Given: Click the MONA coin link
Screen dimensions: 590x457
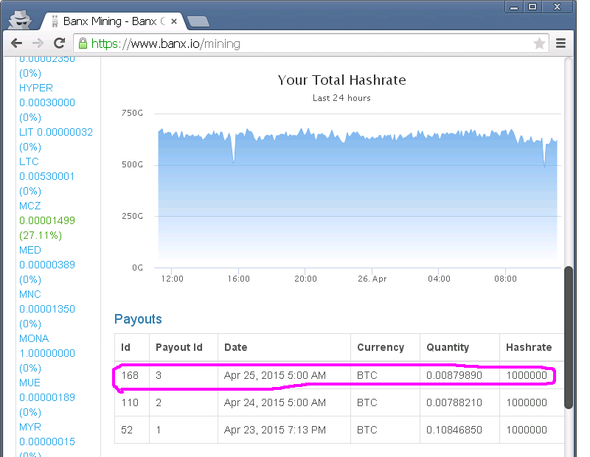Looking at the screenshot, I should 34,338.
